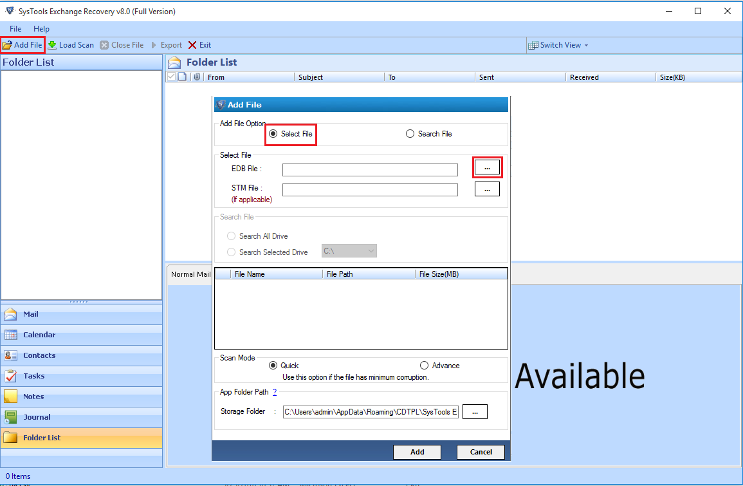743x486 pixels.
Task: Choose Advance scan mode radio button
Action: 424,366
